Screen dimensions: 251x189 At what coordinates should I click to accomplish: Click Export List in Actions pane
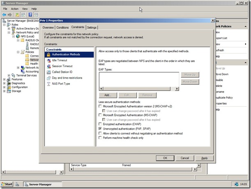coord(221,38)
